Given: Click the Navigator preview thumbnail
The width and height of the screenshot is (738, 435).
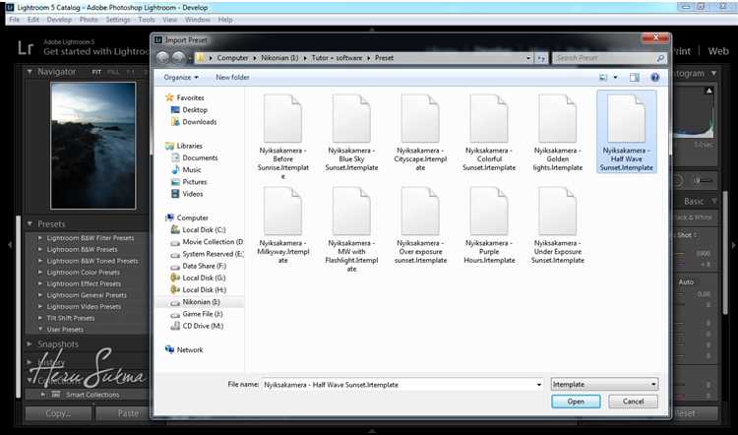Looking at the screenshot, I should tap(93, 146).
